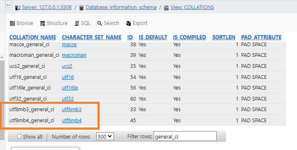Open Database: information_schema breadcrumb link
The width and height of the screenshot is (297, 150).
(121, 7)
